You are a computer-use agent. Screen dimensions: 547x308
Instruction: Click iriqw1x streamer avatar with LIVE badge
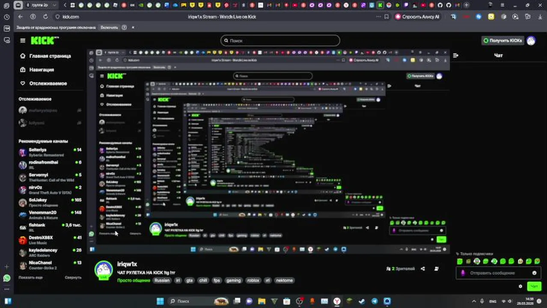point(104,270)
